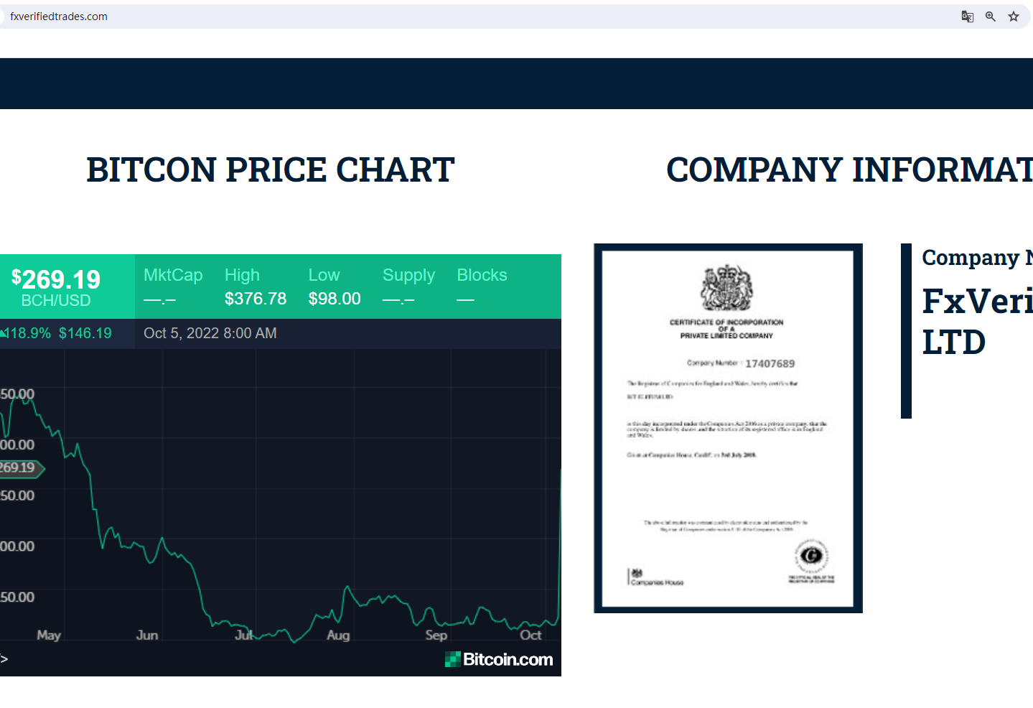Bookmark this page with the star icon
Screen dimensions: 1033x708
pos(1013,17)
